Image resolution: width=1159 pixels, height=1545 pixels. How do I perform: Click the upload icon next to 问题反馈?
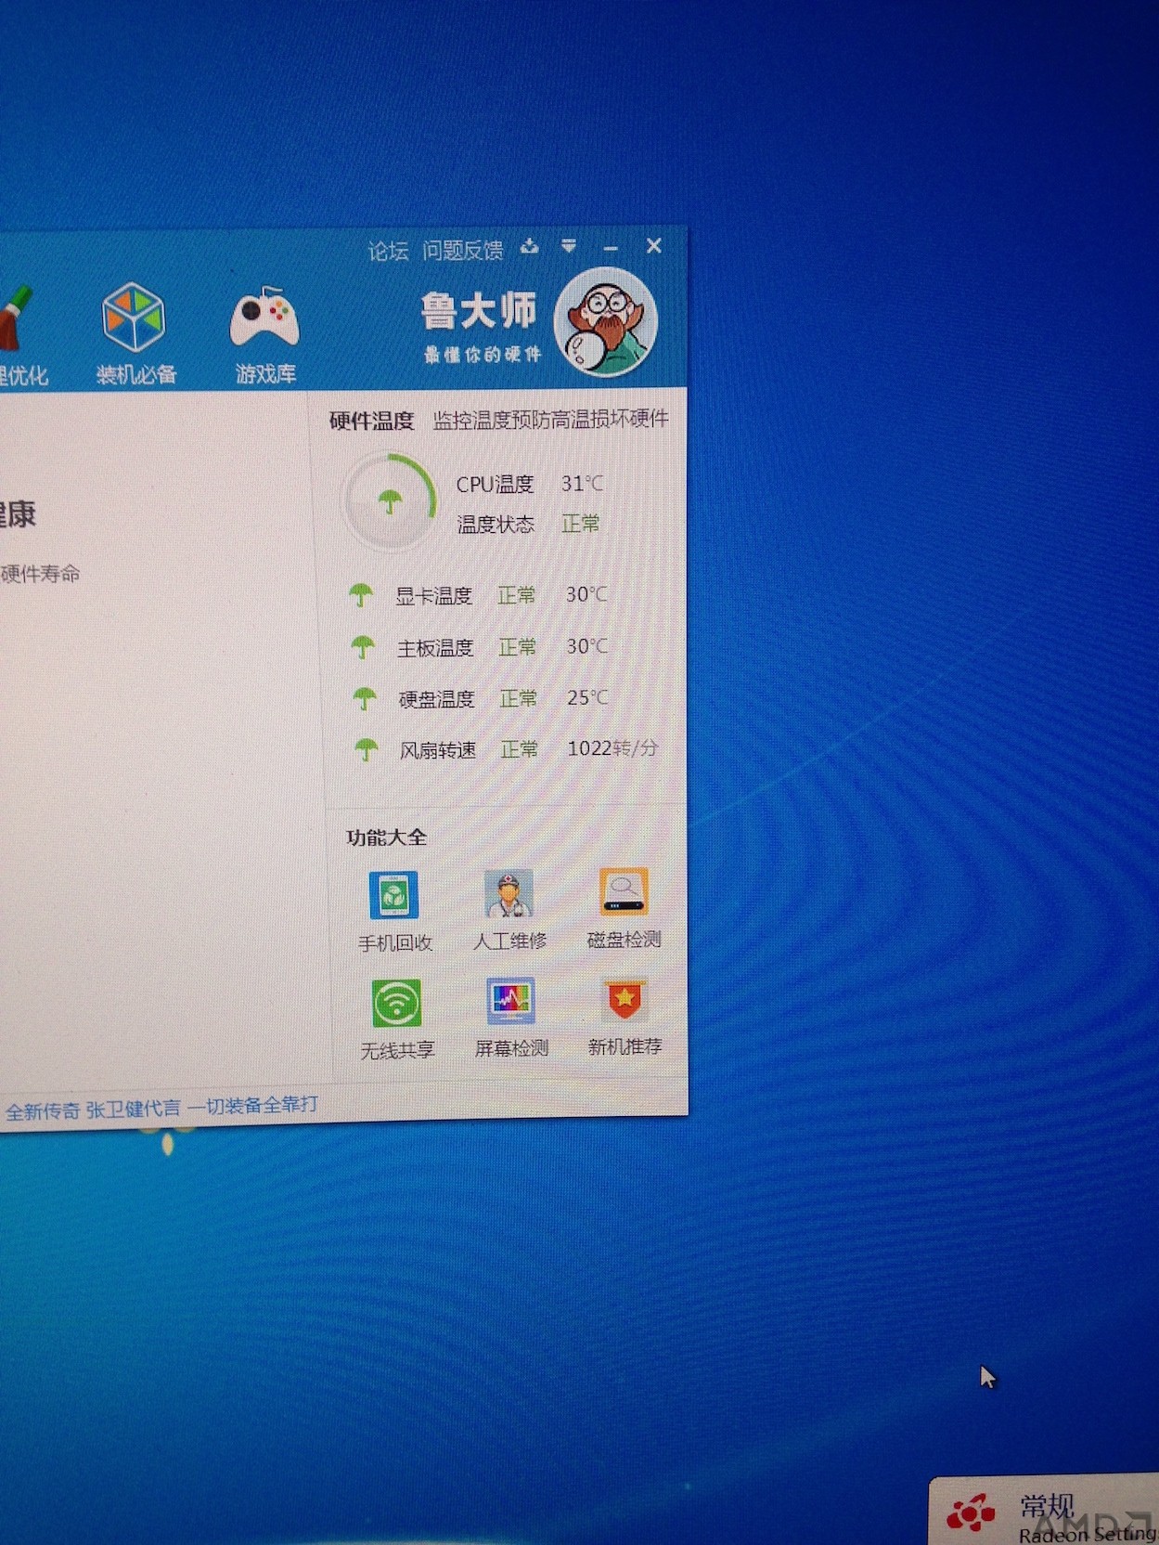(x=529, y=247)
